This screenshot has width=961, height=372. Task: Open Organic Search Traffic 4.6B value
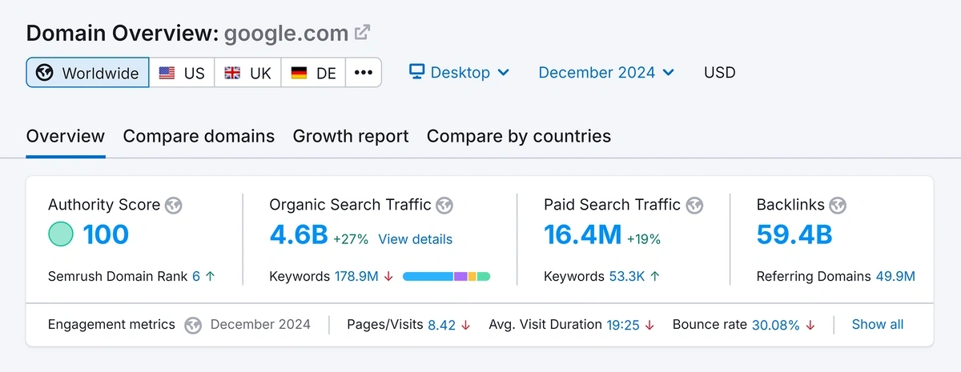[x=299, y=234]
